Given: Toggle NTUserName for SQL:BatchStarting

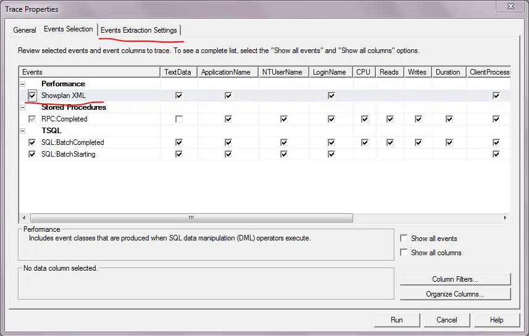Looking at the screenshot, I should tap(284, 154).
